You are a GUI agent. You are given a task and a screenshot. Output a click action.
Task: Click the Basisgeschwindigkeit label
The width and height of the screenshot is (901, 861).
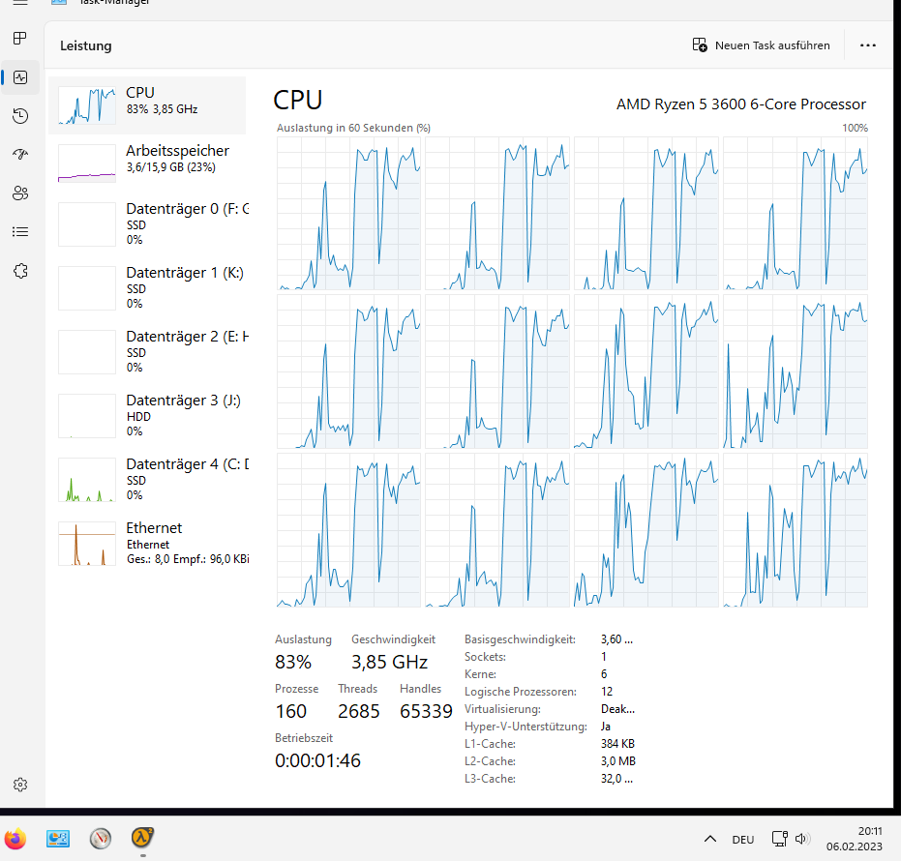tap(520, 639)
